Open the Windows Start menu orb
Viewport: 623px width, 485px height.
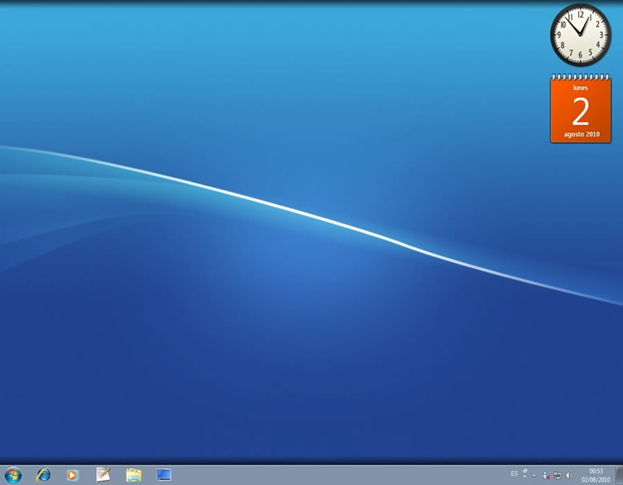pyautogui.click(x=13, y=475)
